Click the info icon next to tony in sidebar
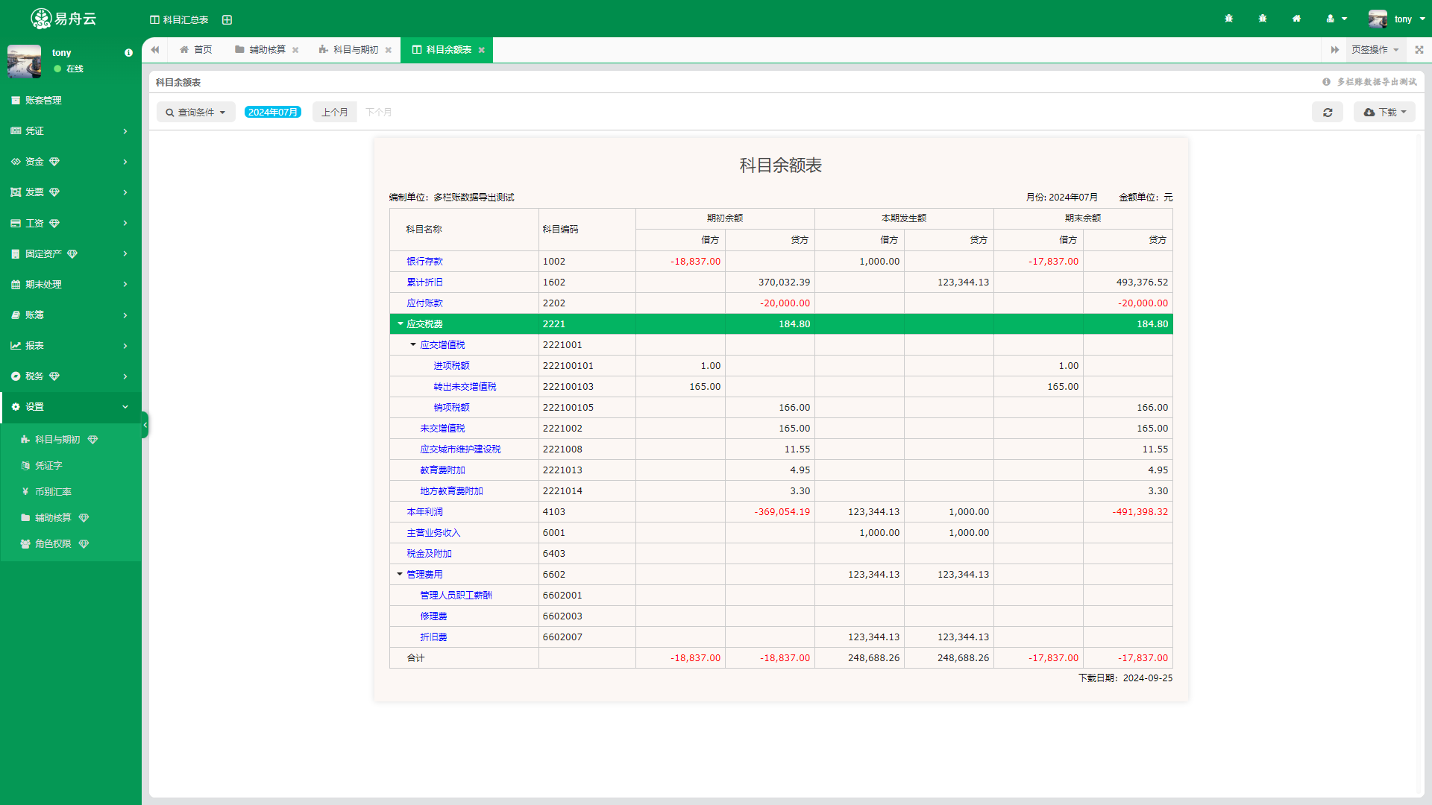Image resolution: width=1432 pixels, height=805 pixels. (x=128, y=53)
